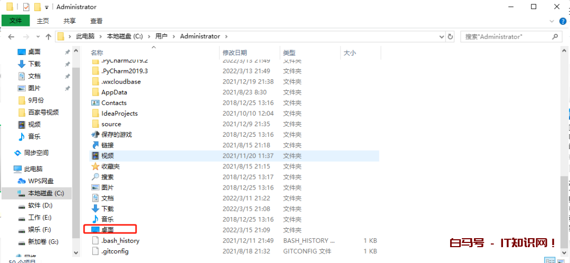Viewport: 570px width, 263px height.
Task: Click properties checkmark icon in title bar
Action: tap(26, 7)
